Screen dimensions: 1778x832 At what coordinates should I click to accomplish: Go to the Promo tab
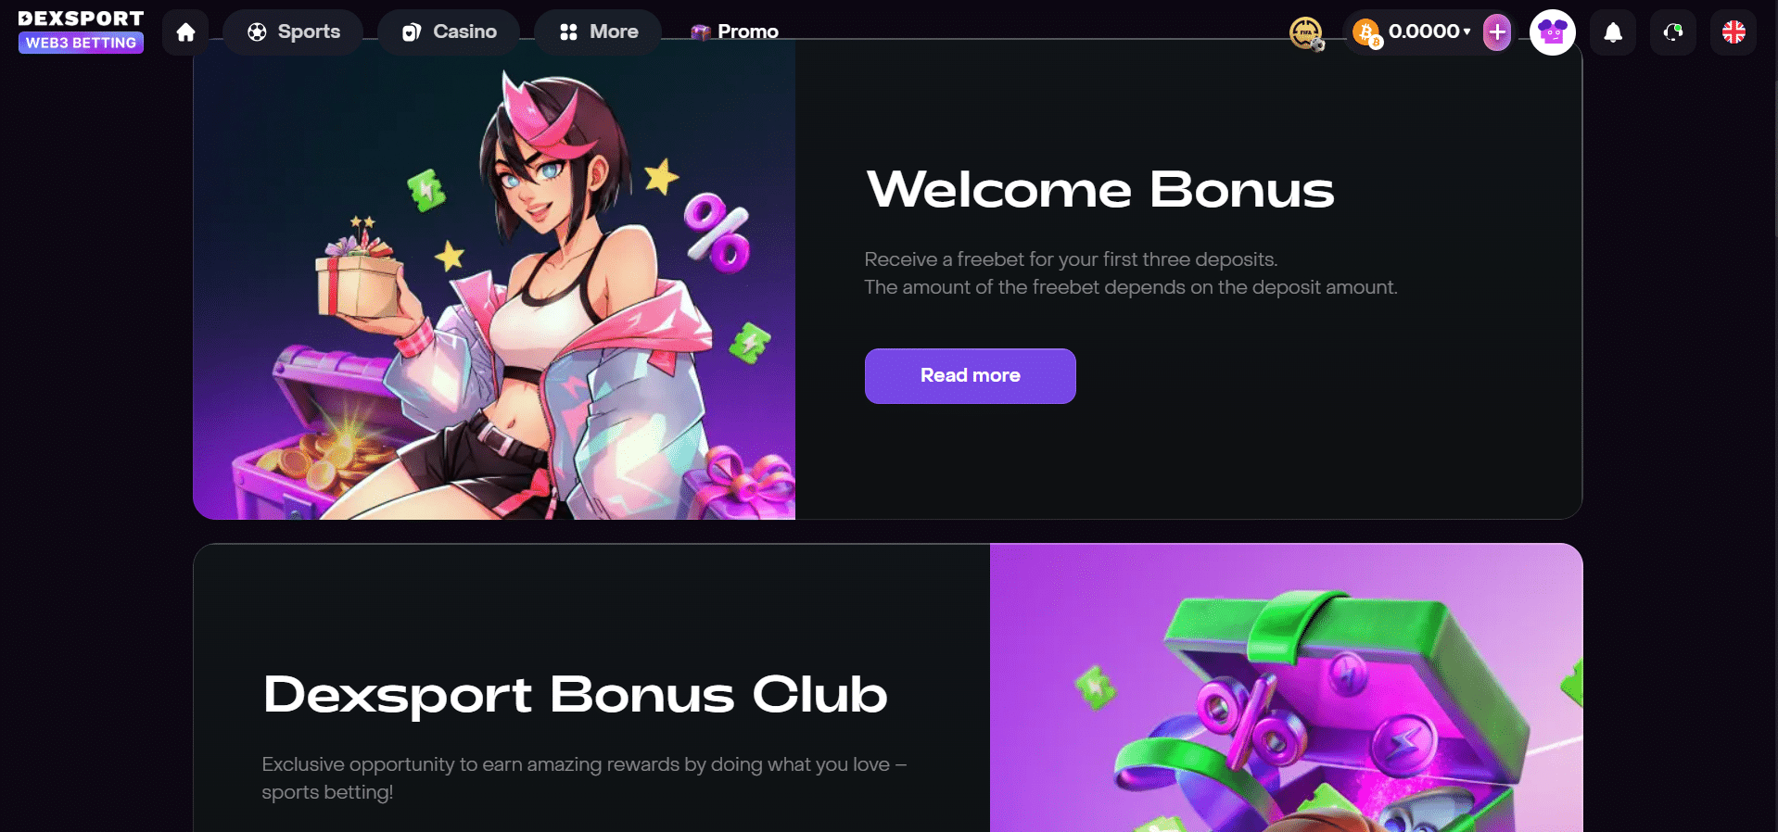(x=734, y=32)
